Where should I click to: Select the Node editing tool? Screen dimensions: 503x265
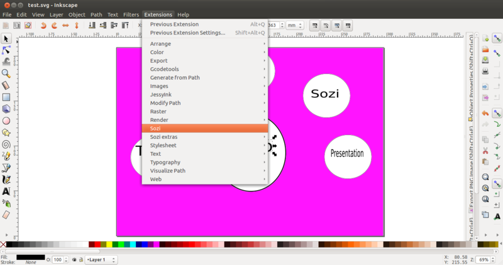tap(6, 50)
